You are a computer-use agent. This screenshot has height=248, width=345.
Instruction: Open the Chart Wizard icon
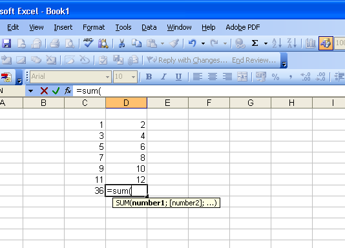(x=310, y=43)
